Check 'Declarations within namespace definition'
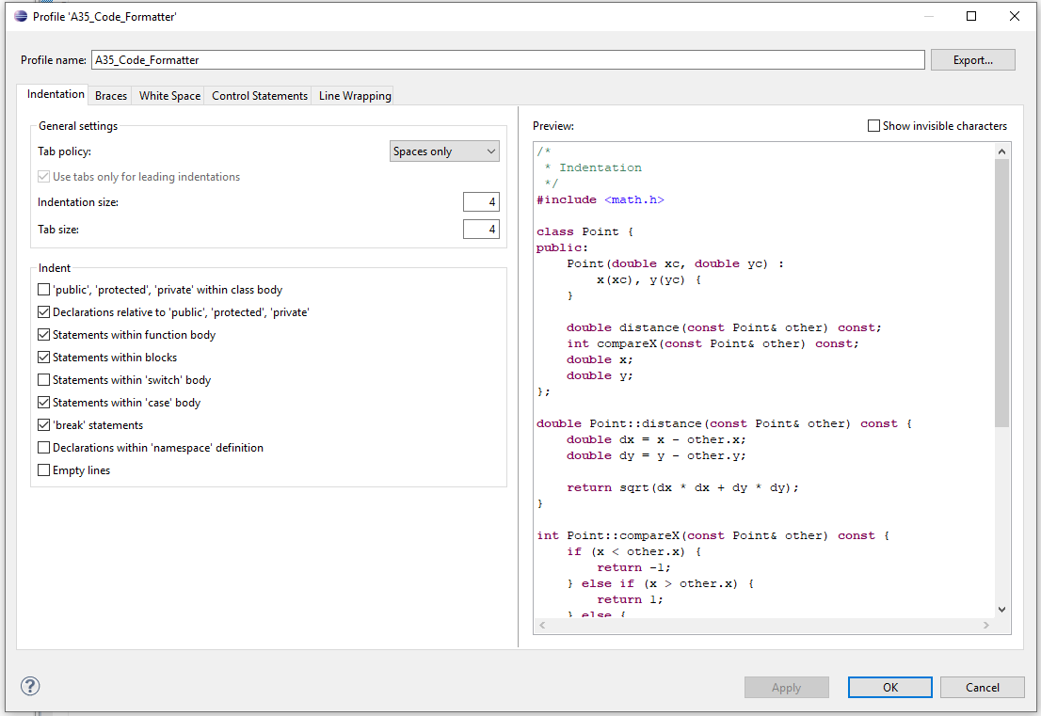This screenshot has height=716, width=1041. (43, 447)
